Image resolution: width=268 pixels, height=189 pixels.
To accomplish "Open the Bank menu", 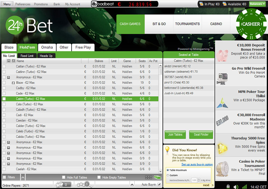I will tap(57, 4).
